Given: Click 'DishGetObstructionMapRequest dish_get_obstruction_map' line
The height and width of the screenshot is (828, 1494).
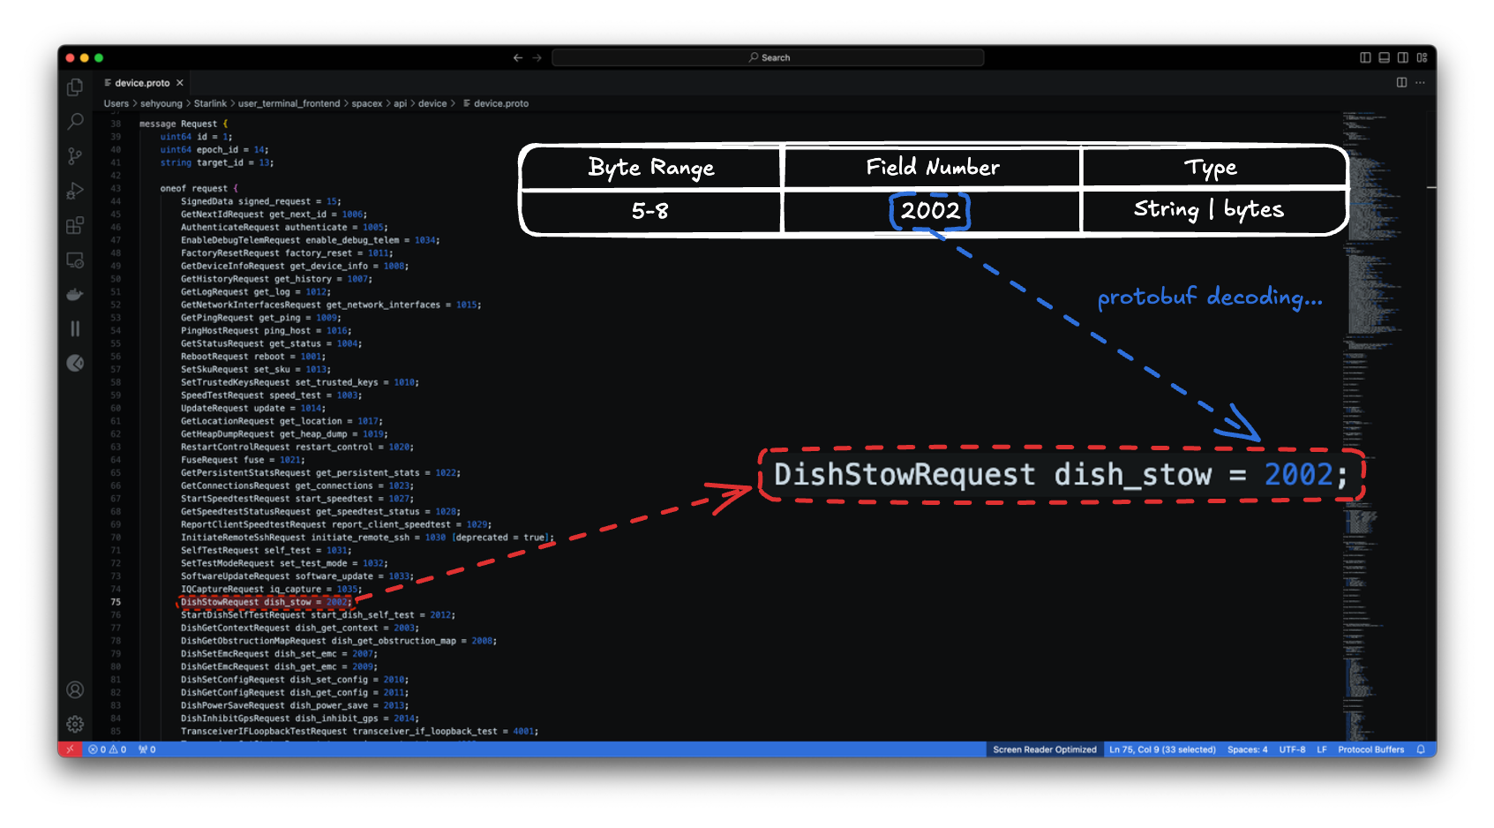Looking at the screenshot, I should (339, 641).
